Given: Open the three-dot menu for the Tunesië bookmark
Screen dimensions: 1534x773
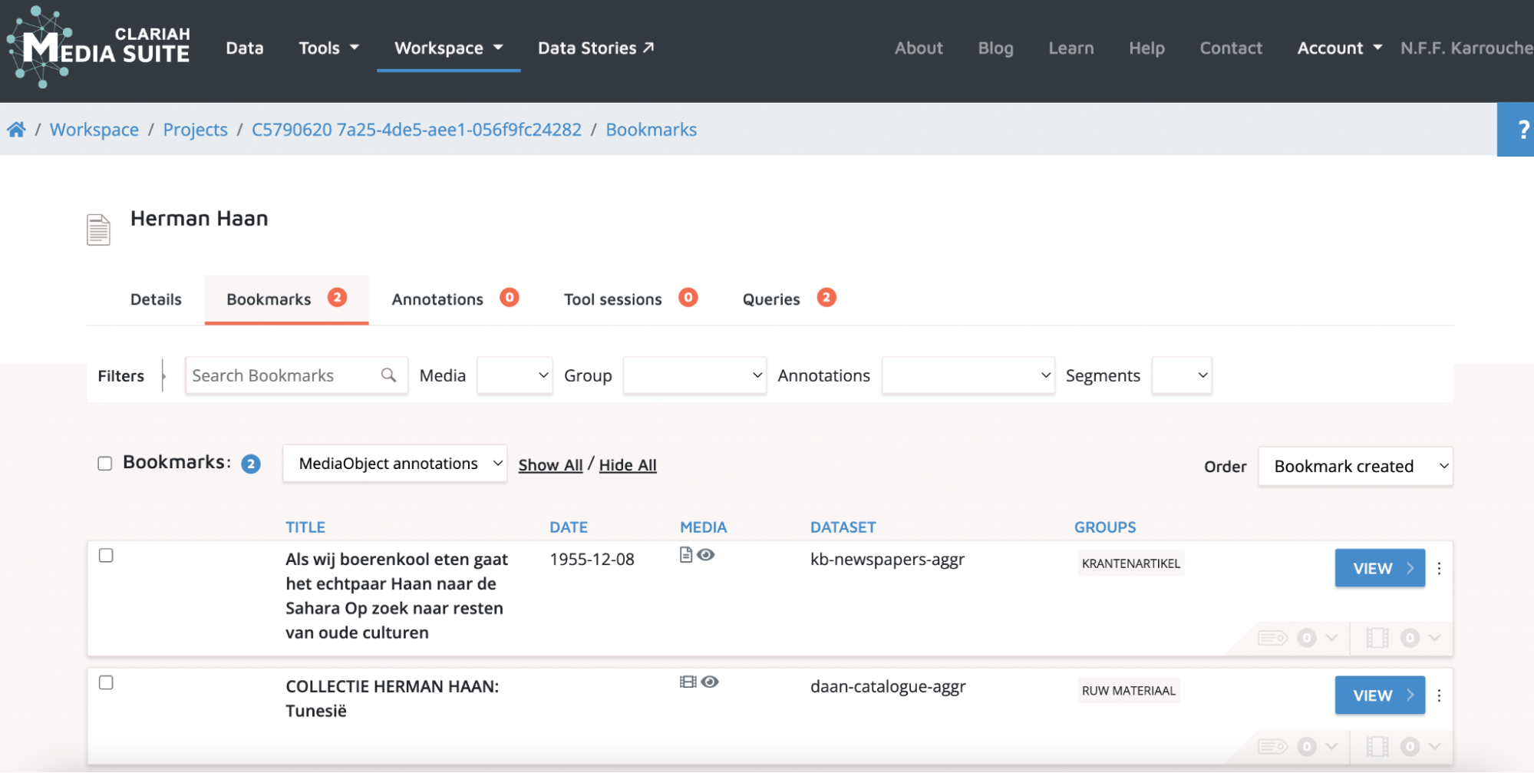Looking at the screenshot, I should [x=1439, y=695].
